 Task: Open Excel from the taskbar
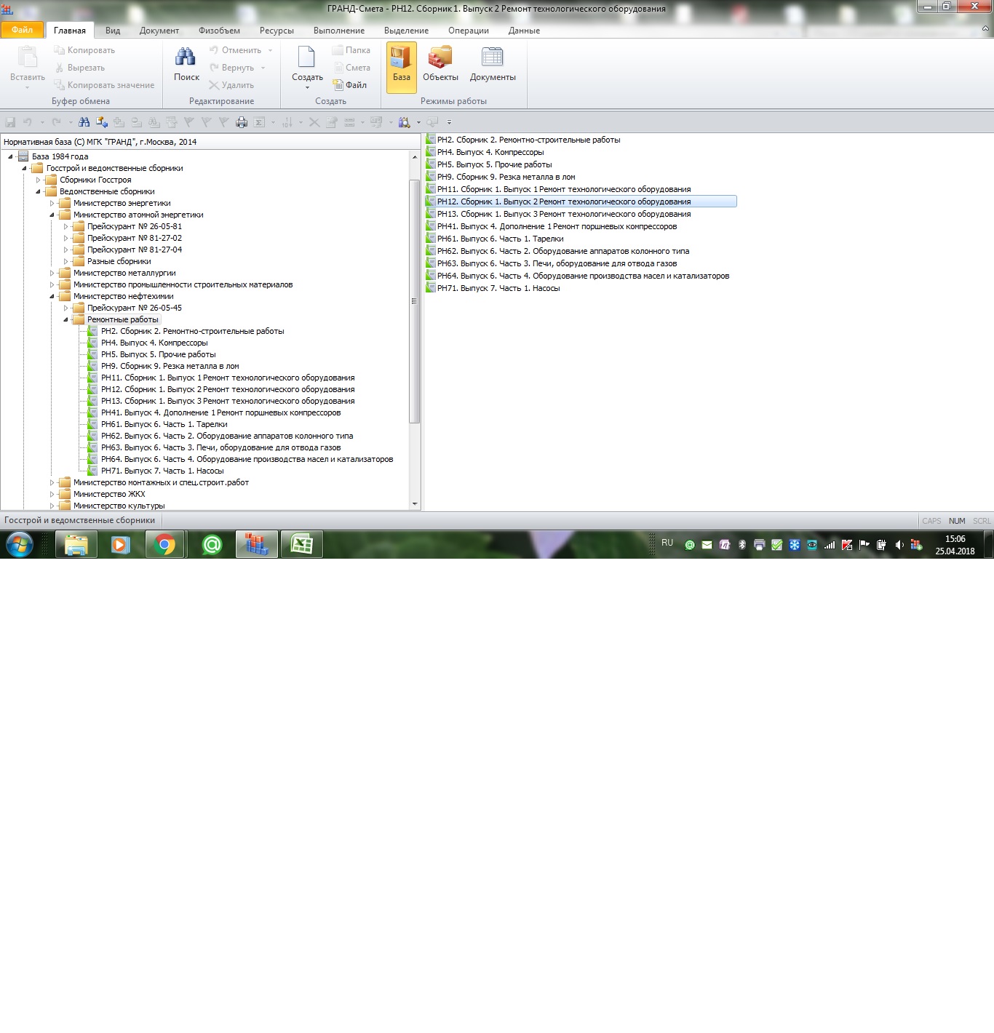point(302,544)
